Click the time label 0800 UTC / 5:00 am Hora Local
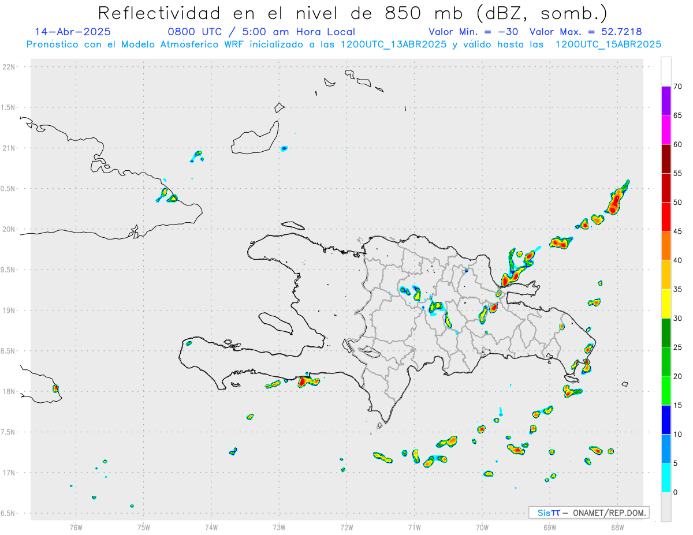Viewport: 693px width, 535px height. coord(261,32)
